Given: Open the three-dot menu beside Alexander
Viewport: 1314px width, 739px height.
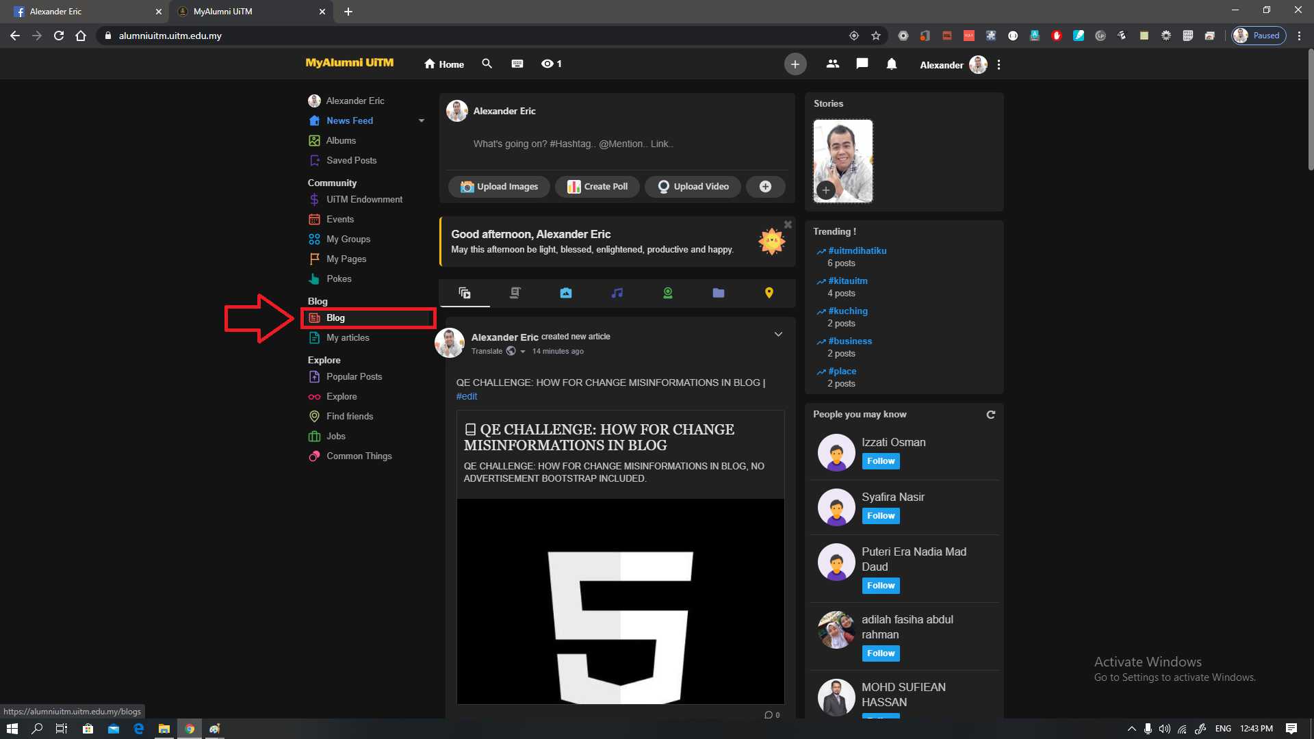Looking at the screenshot, I should [999, 64].
